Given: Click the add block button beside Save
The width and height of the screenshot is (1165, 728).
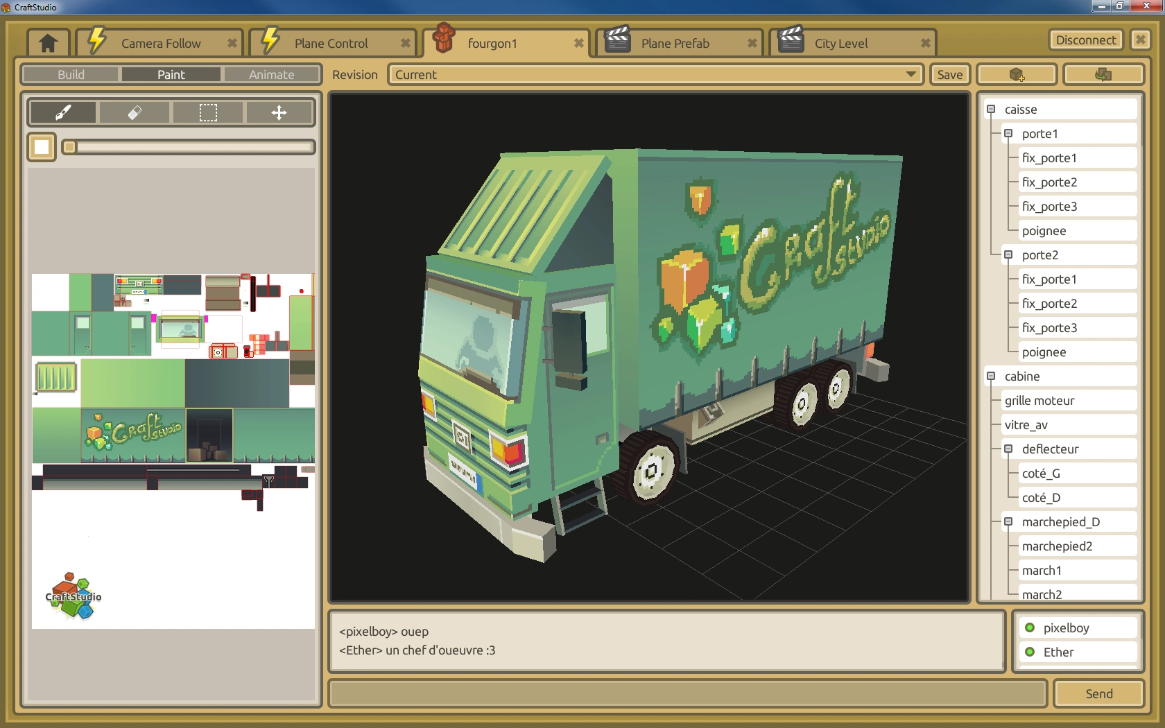Looking at the screenshot, I should pyautogui.click(x=1017, y=74).
